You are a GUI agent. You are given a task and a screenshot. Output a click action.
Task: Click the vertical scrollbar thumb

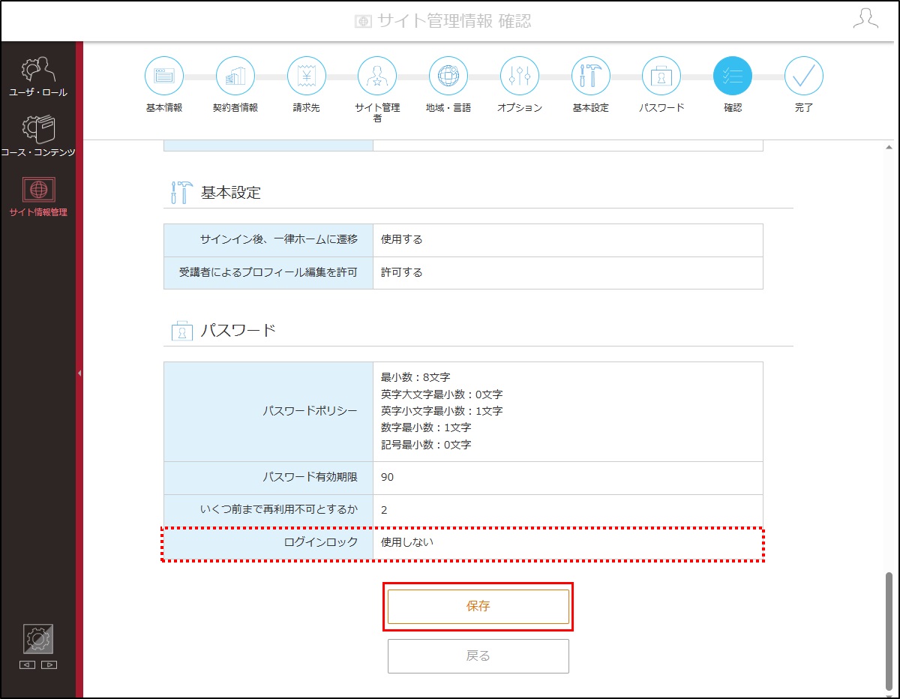[889, 629]
